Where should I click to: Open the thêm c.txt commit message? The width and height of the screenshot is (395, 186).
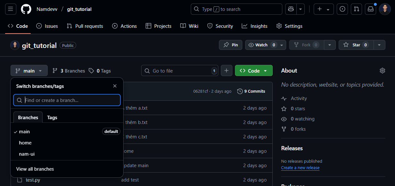pos(136,137)
